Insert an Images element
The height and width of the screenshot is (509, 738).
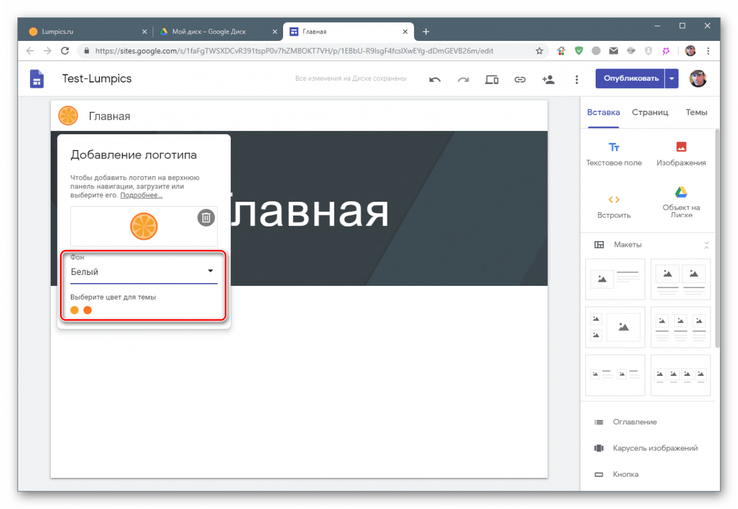[x=681, y=154]
